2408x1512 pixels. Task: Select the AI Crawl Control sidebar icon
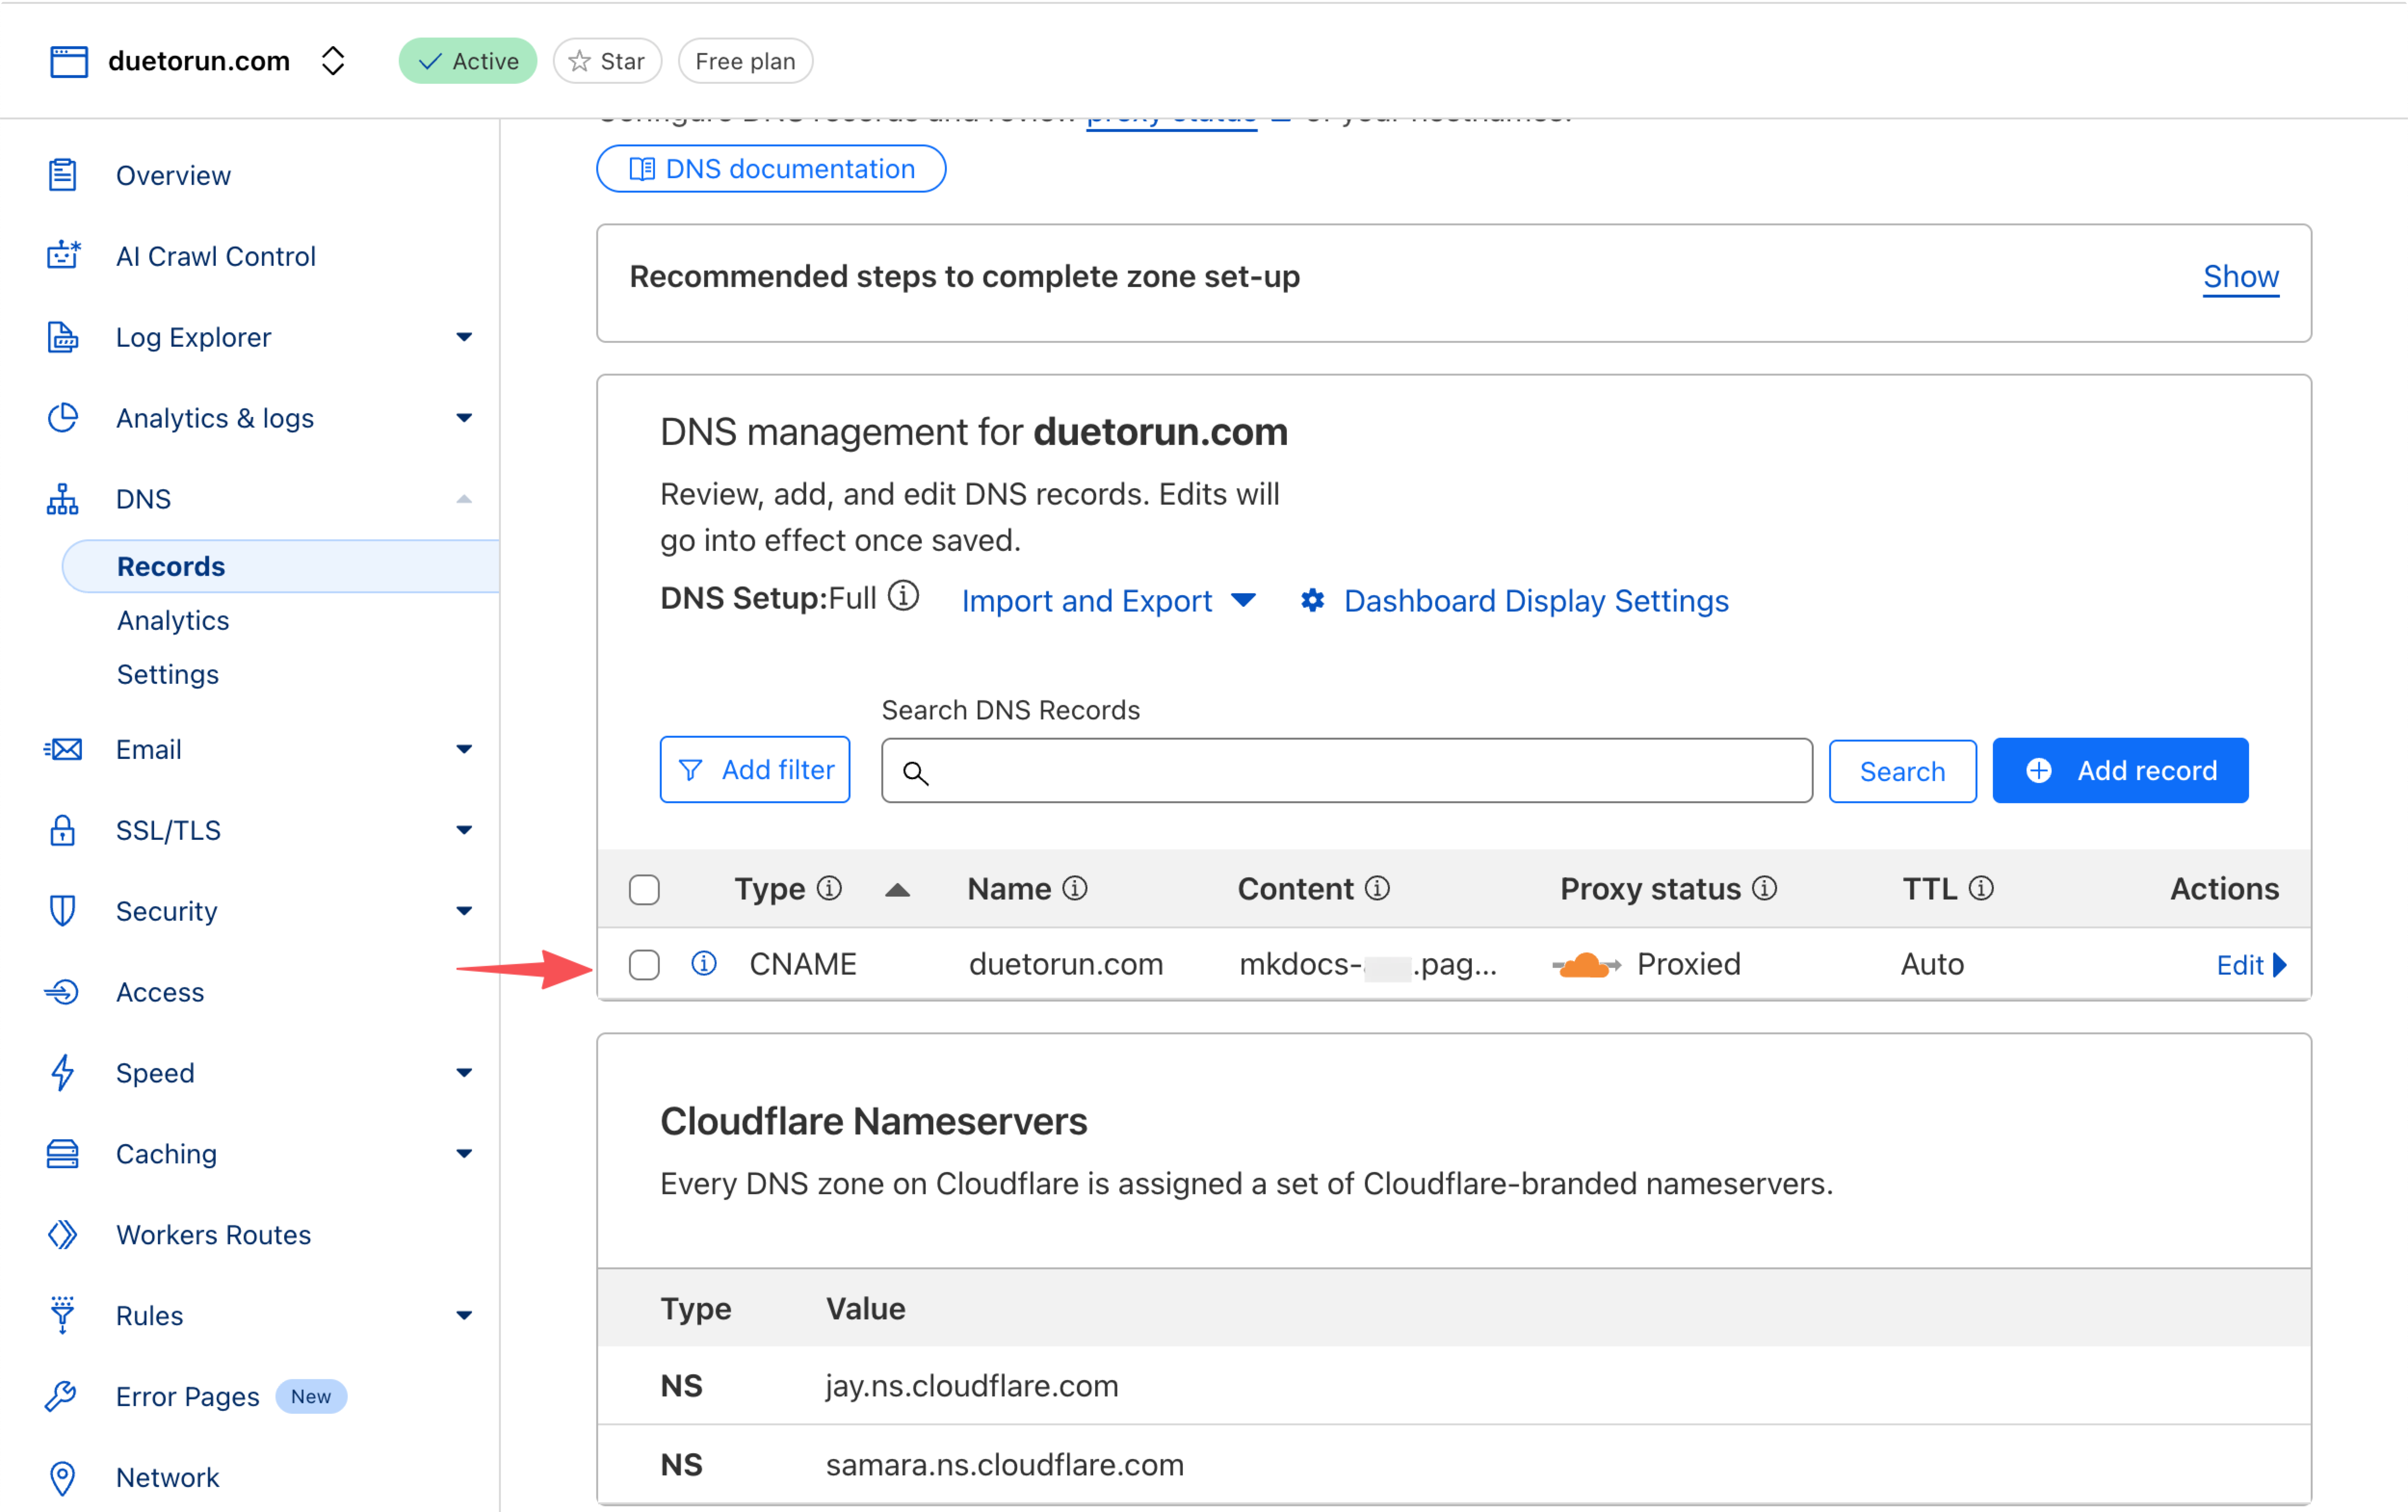63,256
